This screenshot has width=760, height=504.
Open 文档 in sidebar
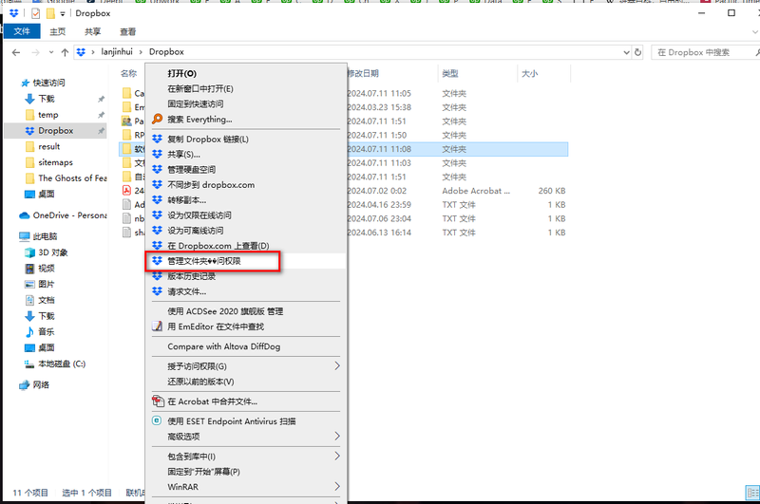click(47, 300)
